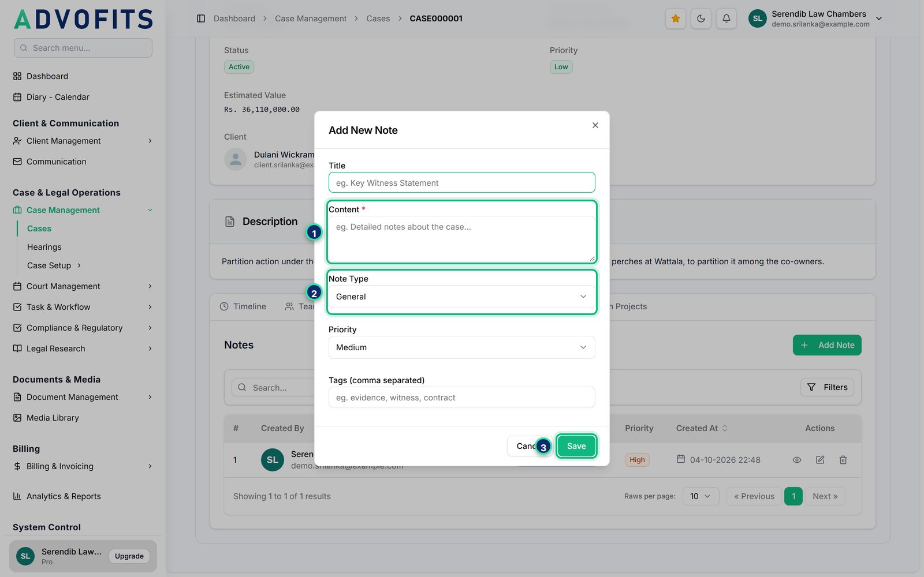
Task: Delete the note with the trash icon
Action: pyautogui.click(x=843, y=460)
